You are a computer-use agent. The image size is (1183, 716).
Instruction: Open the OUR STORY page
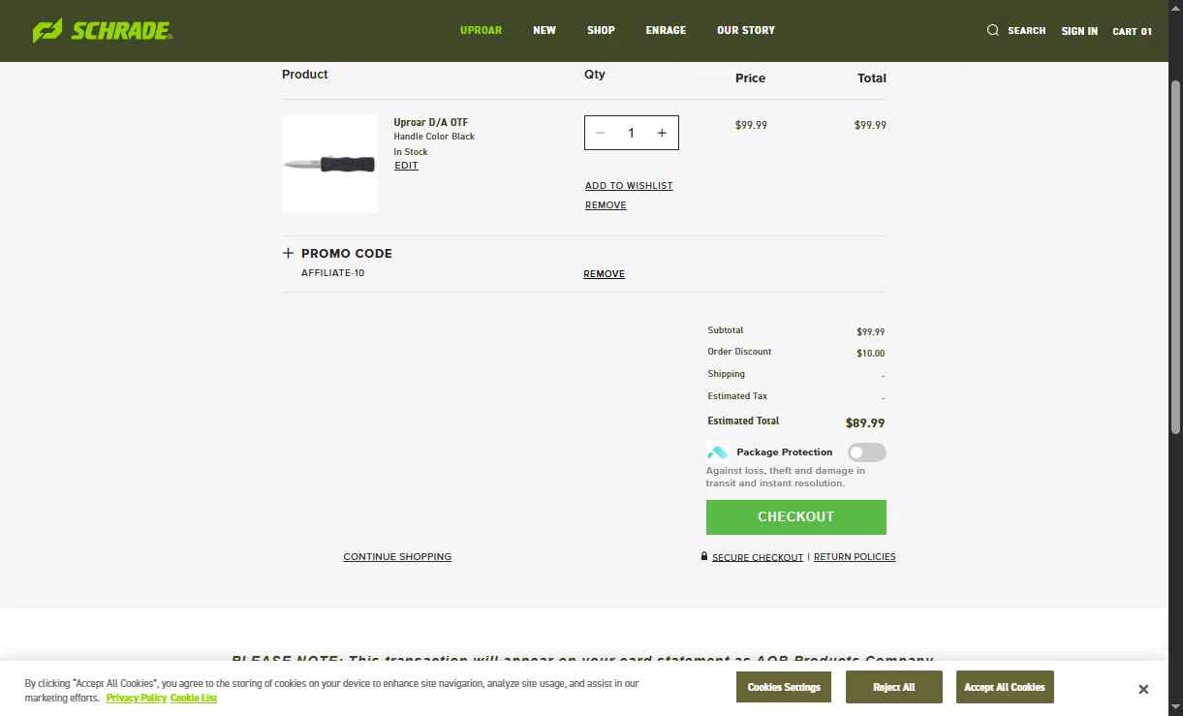point(746,30)
